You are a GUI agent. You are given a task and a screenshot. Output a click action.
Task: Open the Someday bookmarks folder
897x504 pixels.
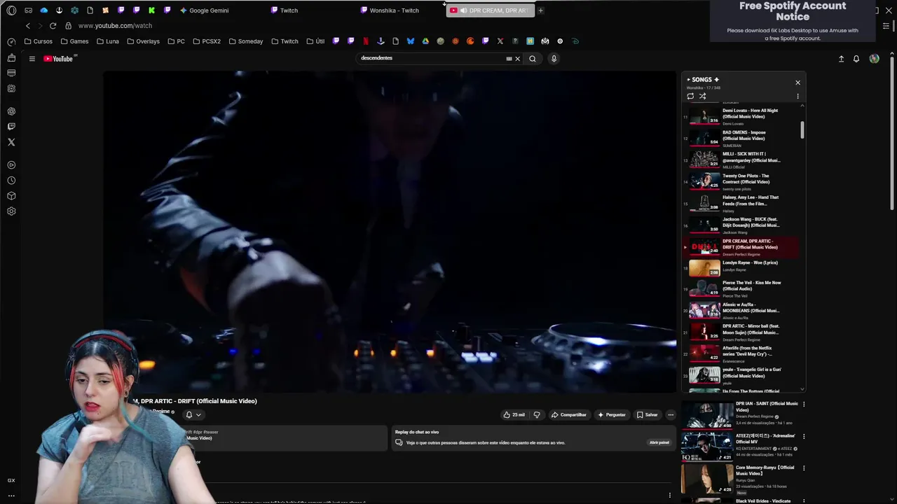coord(245,41)
